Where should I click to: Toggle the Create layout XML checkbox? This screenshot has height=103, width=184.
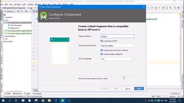[101, 41]
